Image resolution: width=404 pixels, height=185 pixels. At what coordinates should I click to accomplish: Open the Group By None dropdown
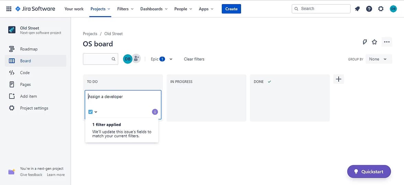coord(378,59)
